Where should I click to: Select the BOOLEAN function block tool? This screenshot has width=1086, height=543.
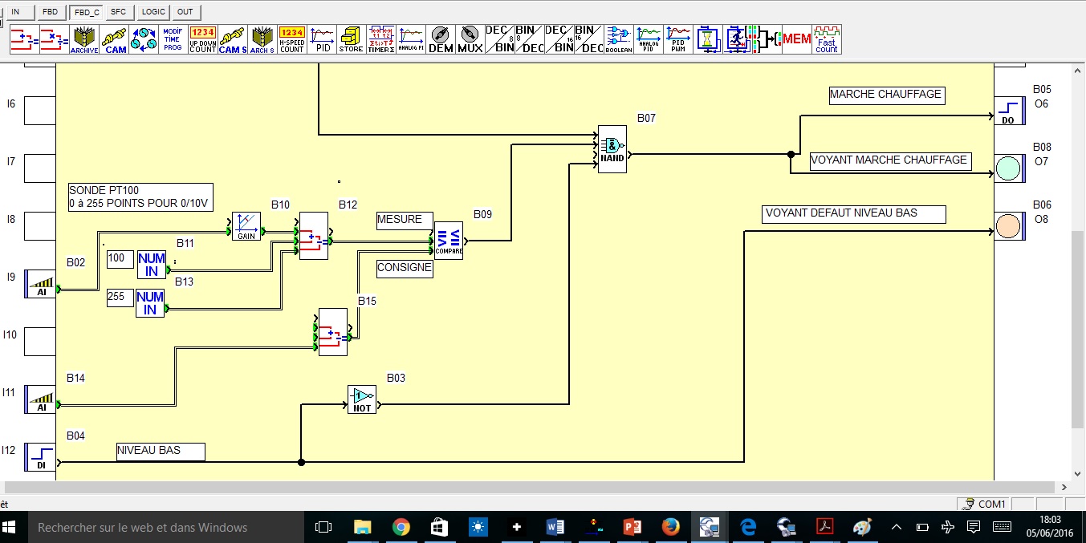tap(619, 39)
